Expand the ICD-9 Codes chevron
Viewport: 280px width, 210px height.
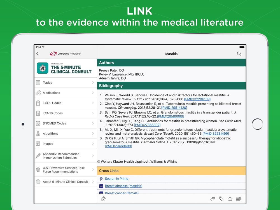pos(93,103)
